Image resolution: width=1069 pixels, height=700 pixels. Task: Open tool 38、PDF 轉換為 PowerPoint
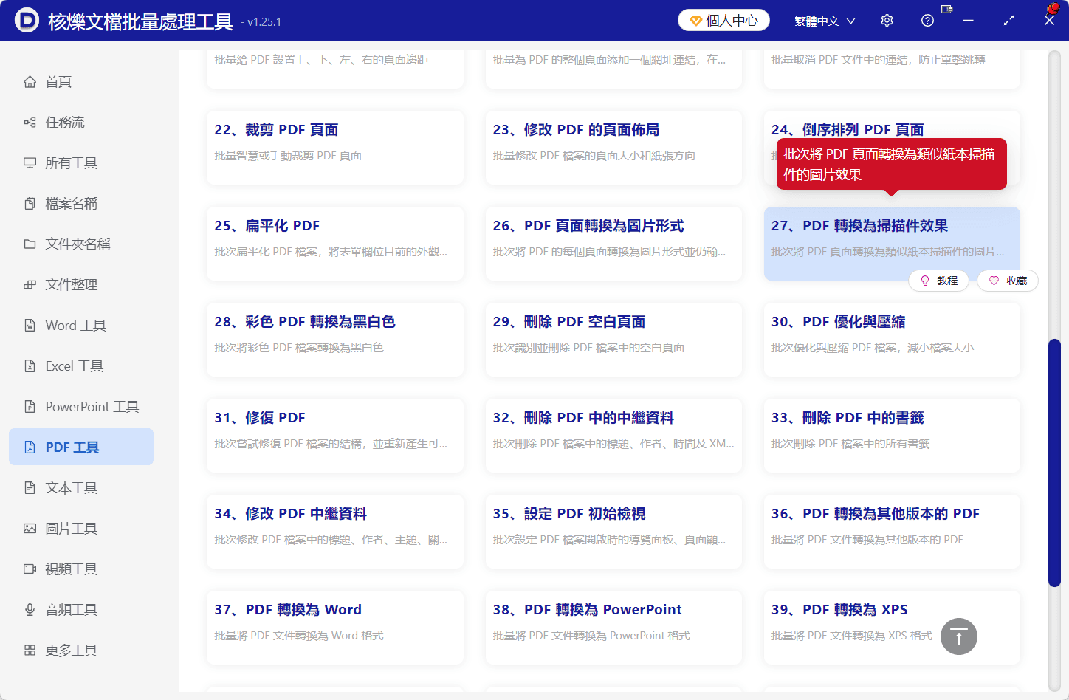point(613,628)
